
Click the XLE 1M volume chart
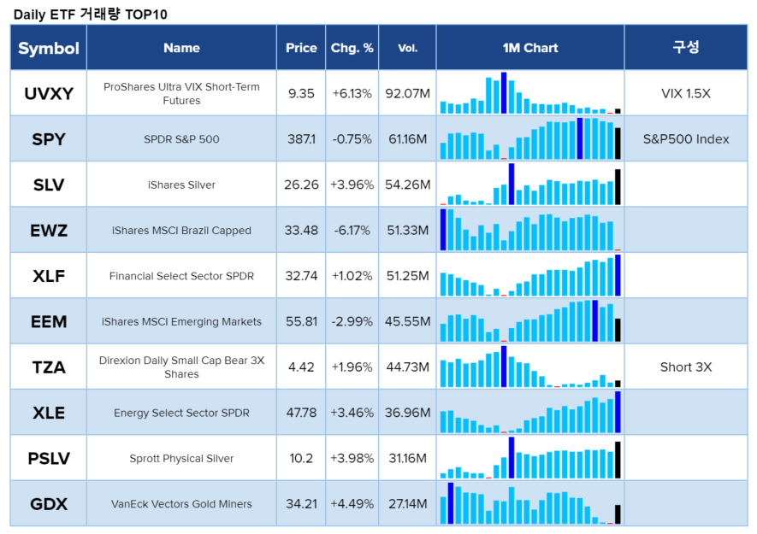530,413
